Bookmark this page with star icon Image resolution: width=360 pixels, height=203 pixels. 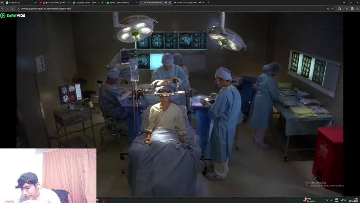(332, 9)
